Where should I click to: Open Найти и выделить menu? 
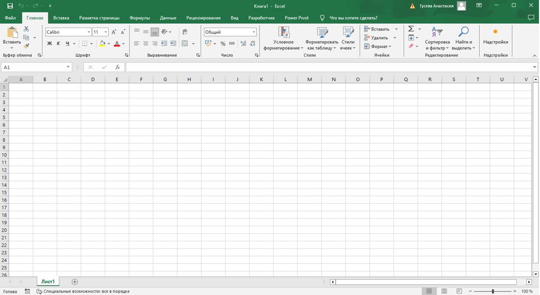click(463, 38)
